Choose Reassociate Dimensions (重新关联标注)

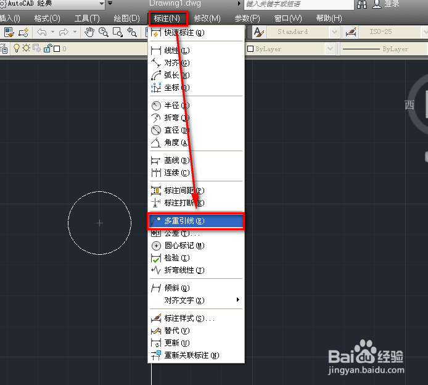pos(196,355)
